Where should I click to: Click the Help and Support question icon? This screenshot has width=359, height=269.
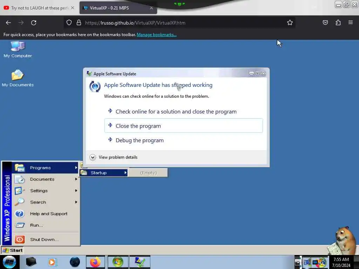[20, 214]
